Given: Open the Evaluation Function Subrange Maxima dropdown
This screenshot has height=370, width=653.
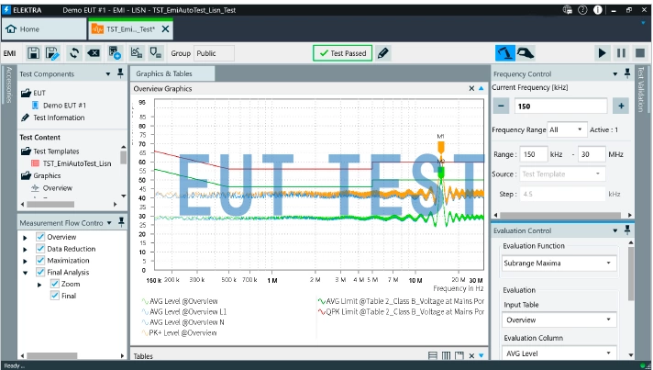Looking at the screenshot, I should point(559,263).
